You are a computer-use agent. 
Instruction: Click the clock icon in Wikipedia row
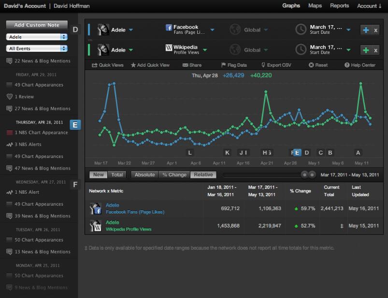[301, 50]
